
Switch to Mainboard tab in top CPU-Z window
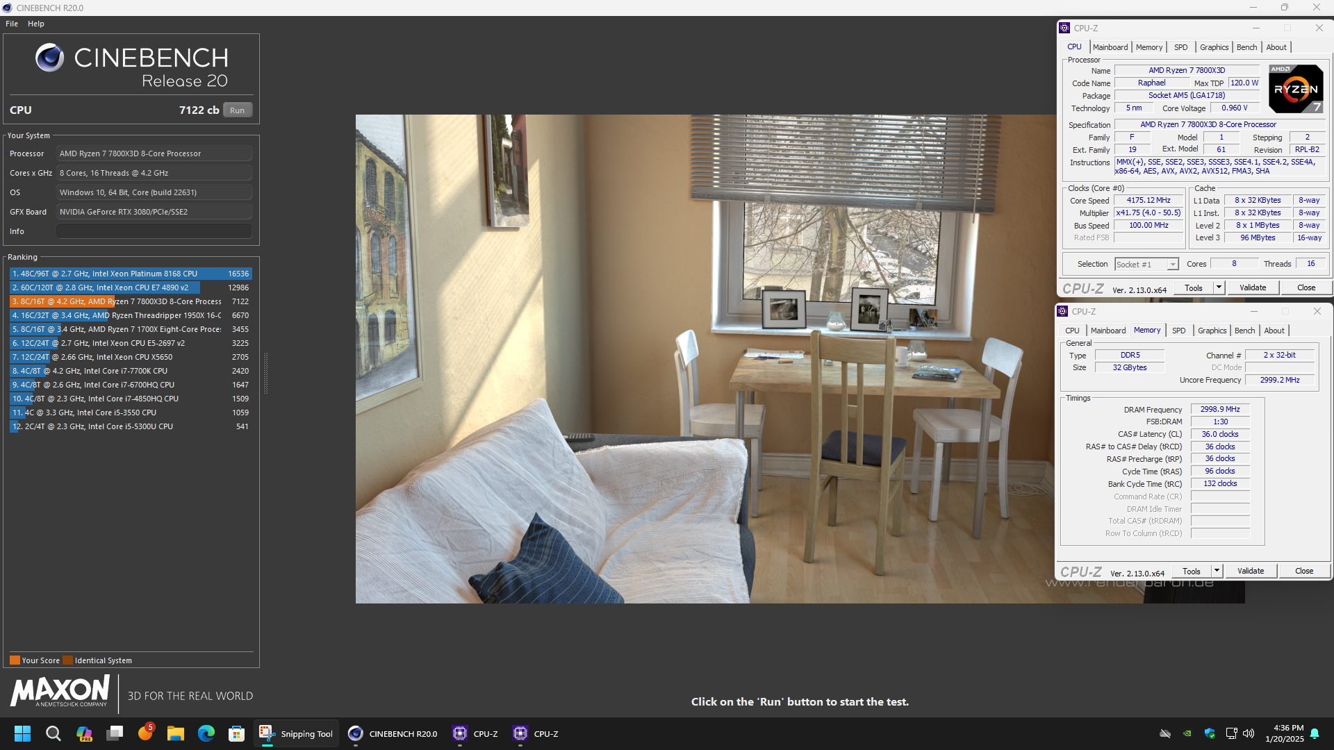(1110, 47)
